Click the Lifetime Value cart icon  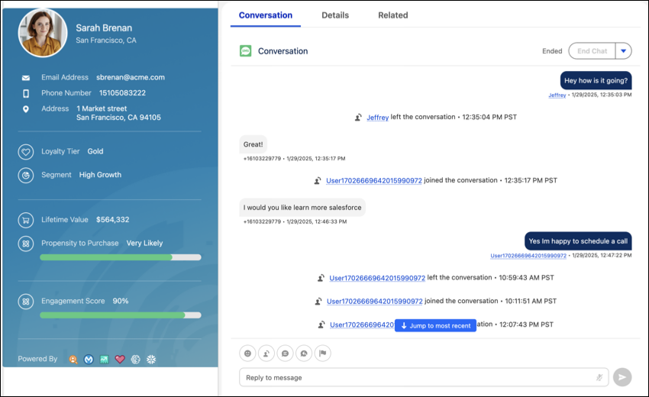tap(26, 220)
